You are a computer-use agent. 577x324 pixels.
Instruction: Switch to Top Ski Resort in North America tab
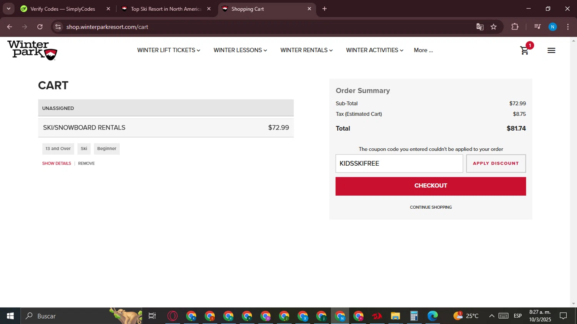point(166,9)
